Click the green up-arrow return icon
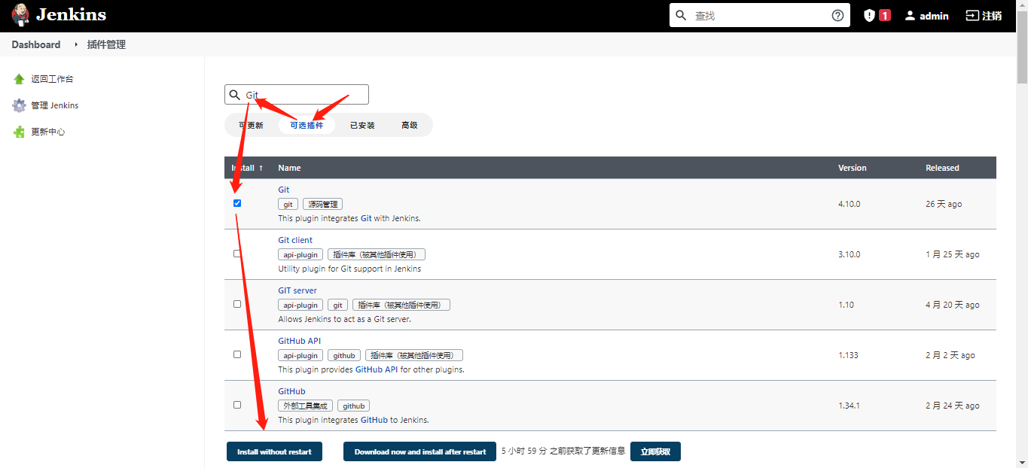 pos(19,79)
